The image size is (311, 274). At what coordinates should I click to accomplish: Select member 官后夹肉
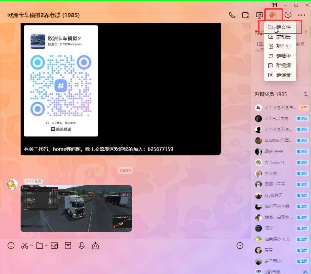281,118
